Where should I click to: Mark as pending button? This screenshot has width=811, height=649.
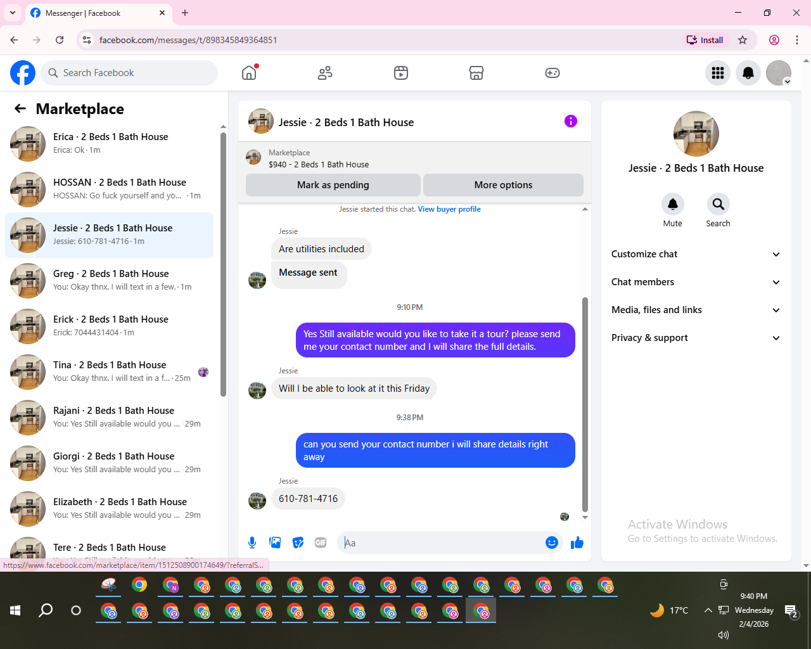(x=333, y=185)
